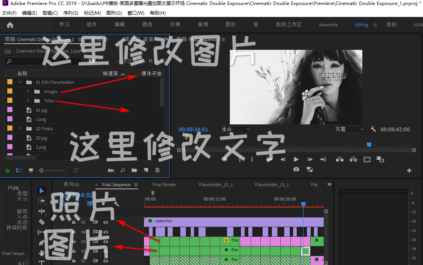The height and width of the screenshot is (265, 423).
Task: Switch project panel to list view
Action: click(x=19, y=170)
